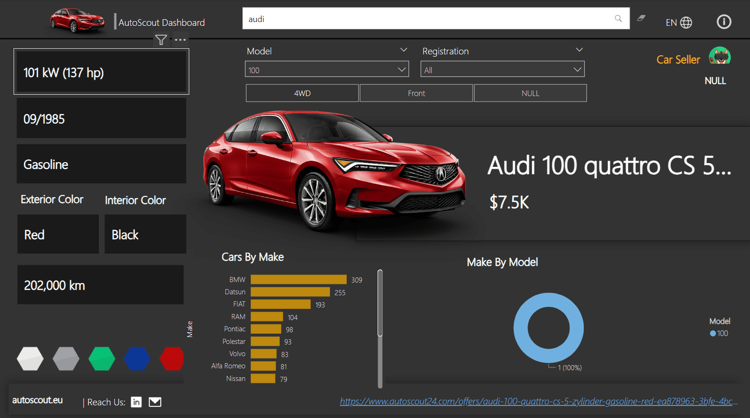Viewport: 750px width, 418px height.
Task: Click the Cars By Make chart title
Action: (252, 257)
